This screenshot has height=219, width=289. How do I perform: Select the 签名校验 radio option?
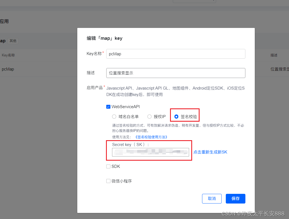(176, 117)
